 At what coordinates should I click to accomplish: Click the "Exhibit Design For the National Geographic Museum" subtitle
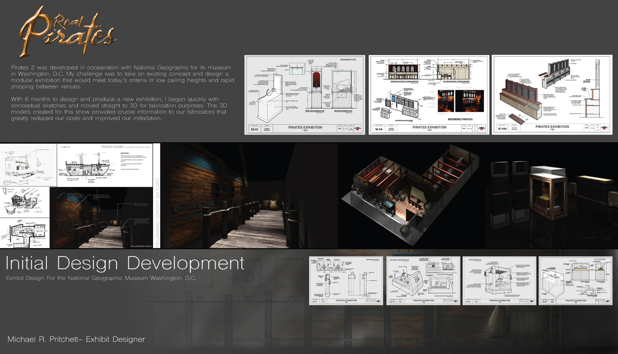[x=101, y=278]
